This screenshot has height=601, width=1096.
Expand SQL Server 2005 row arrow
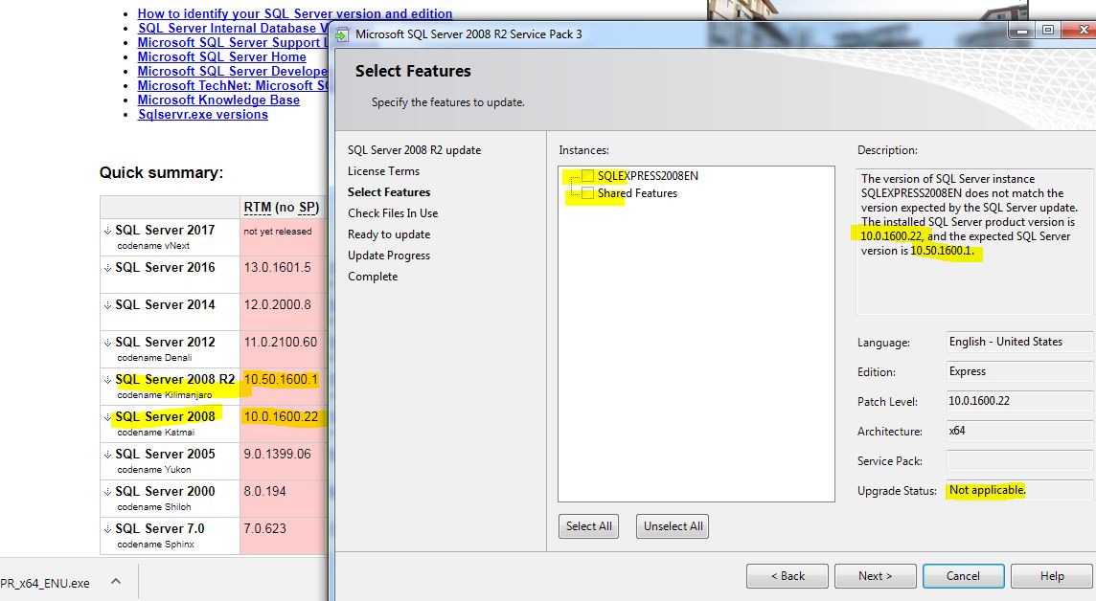pyautogui.click(x=107, y=455)
